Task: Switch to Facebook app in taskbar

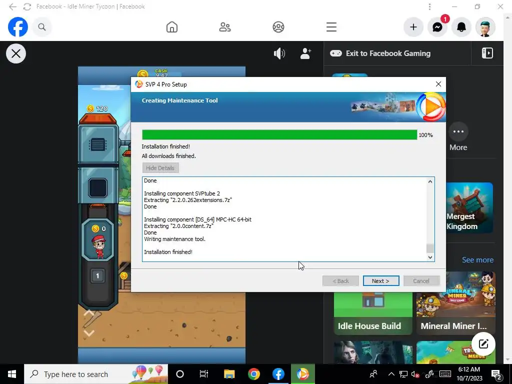Action: click(x=278, y=374)
